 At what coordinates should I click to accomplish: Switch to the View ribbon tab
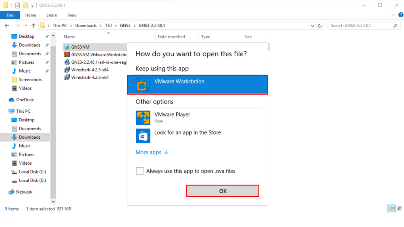[x=72, y=15]
